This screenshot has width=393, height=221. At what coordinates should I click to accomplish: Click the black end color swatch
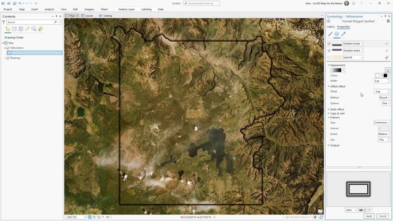(386, 76)
